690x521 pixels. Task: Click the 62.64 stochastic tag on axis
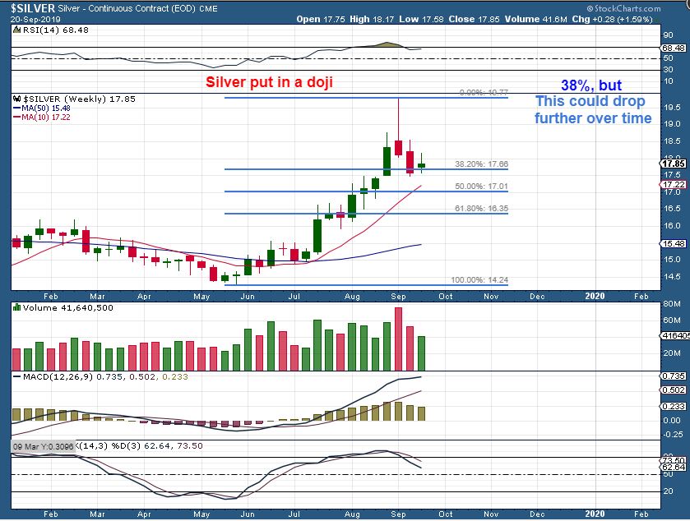(x=674, y=467)
